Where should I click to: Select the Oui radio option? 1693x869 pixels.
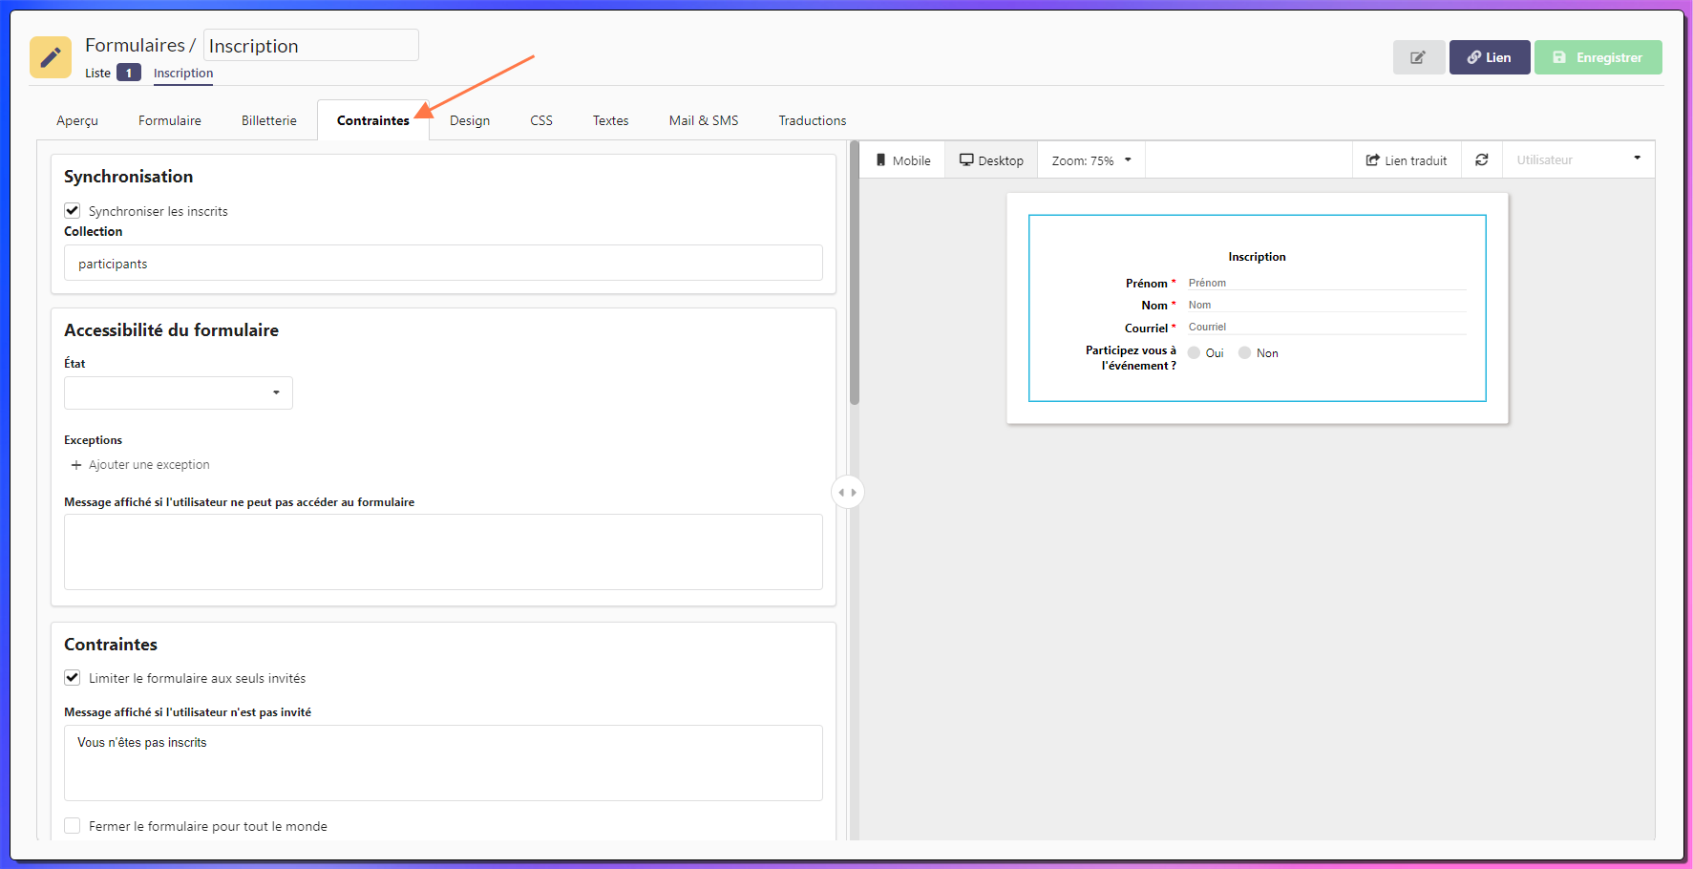pos(1194,353)
